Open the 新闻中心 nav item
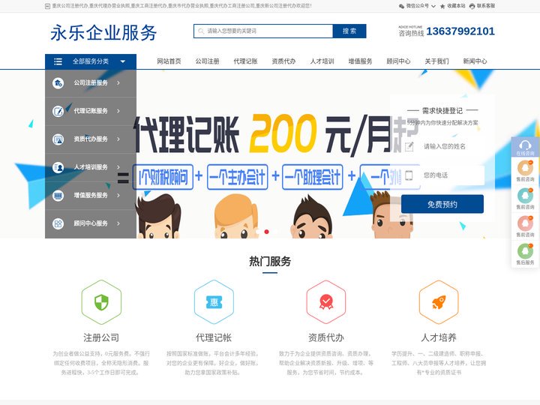 (475, 61)
